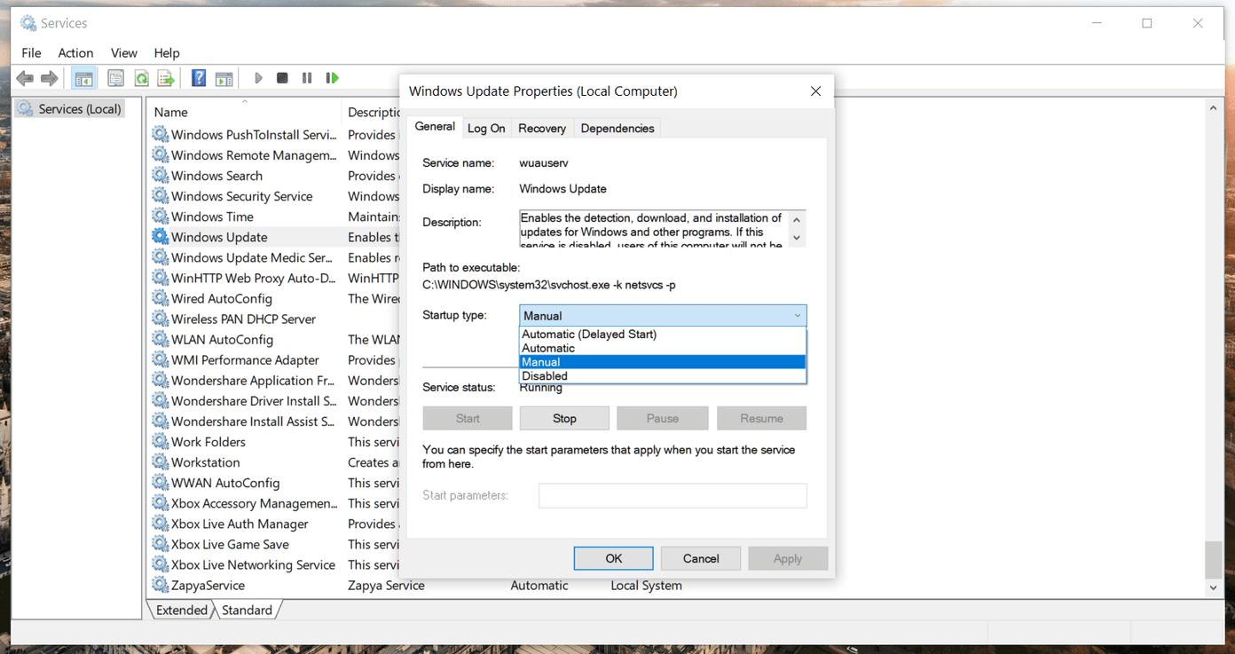The image size is (1235, 654).
Task: Choose Automatic (Delayed Start) from the list
Action: point(663,335)
